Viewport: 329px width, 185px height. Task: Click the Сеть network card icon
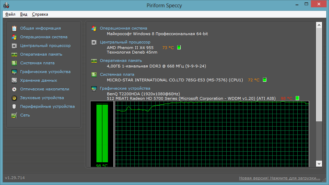click(x=14, y=115)
